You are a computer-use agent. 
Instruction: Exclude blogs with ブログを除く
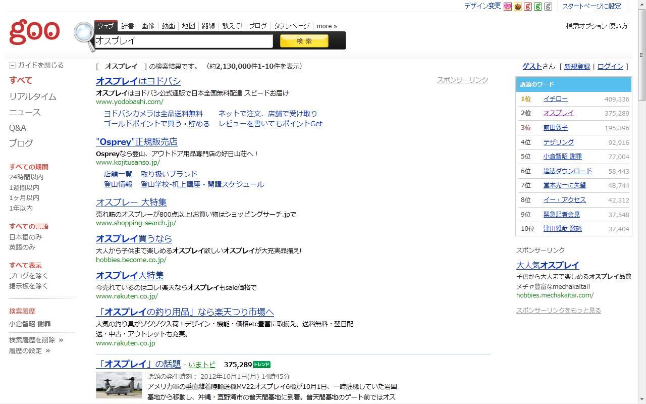pyautogui.click(x=29, y=276)
